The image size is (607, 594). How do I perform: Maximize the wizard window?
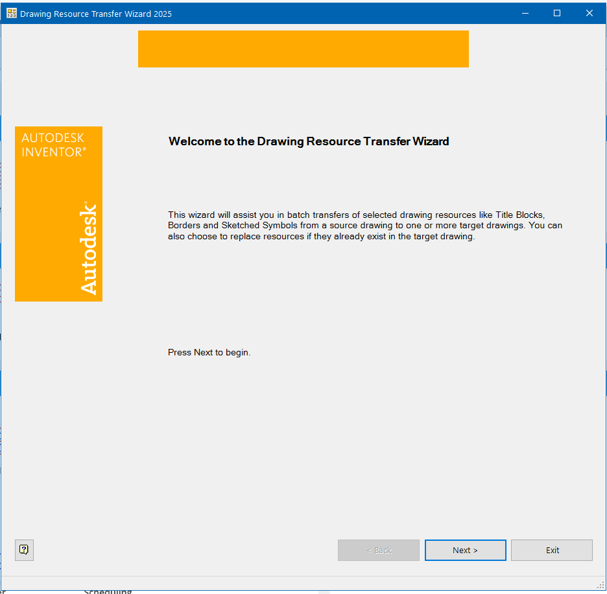click(556, 12)
